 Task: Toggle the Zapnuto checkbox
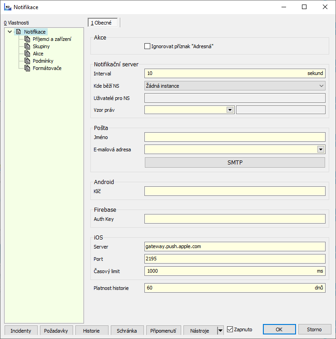230,329
